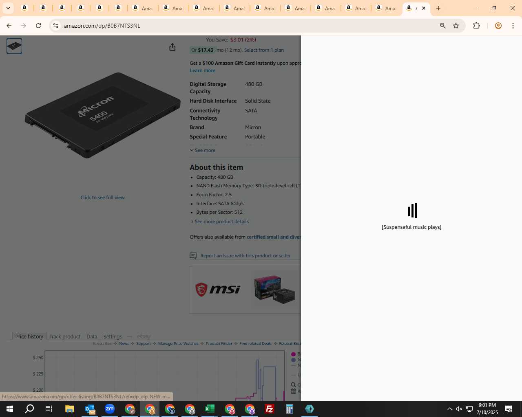
Task: Open Keepa News link
Action: click(x=124, y=344)
